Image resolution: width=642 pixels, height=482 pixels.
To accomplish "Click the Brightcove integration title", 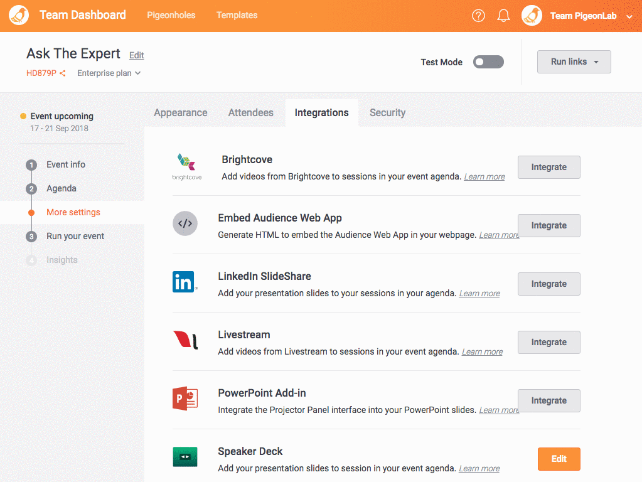I will tap(247, 159).
